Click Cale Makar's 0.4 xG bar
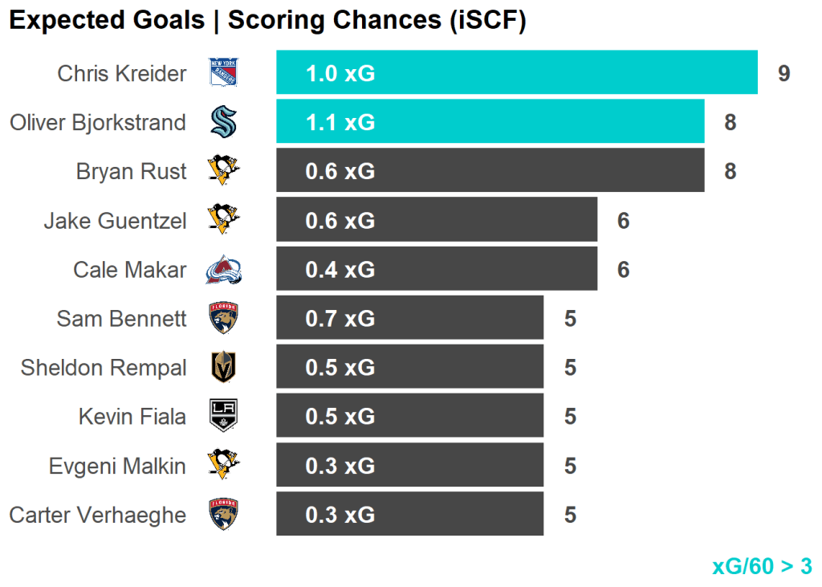 click(x=437, y=269)
